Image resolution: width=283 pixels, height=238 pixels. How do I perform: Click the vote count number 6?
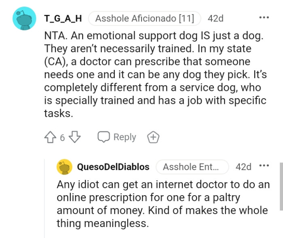[62, 138]
